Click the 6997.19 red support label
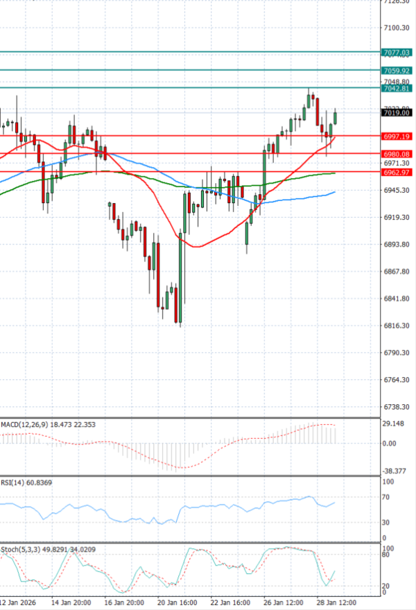The image size is (416, 610). point(397,137)
